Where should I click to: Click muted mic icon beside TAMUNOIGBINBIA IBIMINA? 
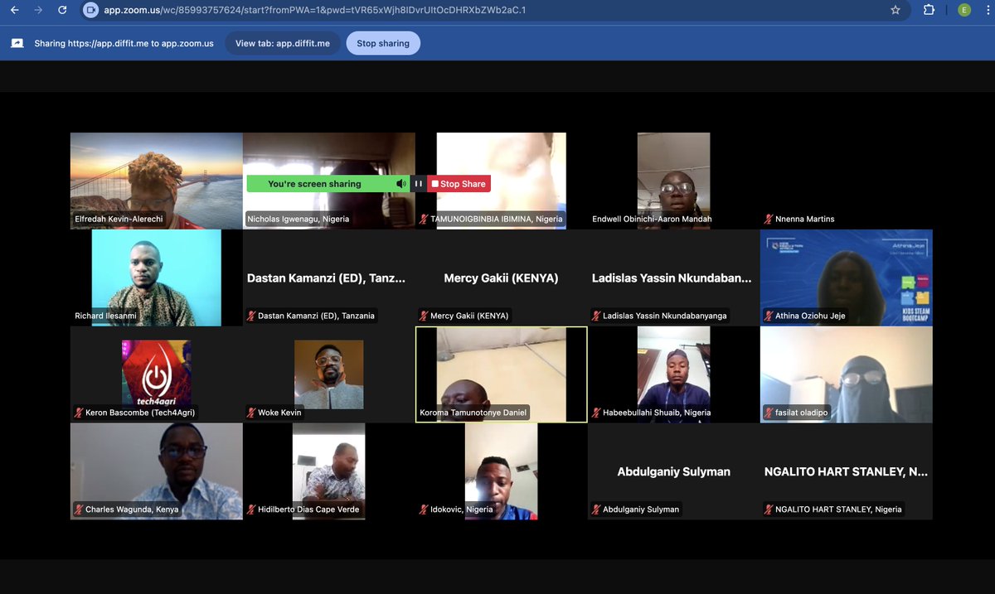point(424,219)
